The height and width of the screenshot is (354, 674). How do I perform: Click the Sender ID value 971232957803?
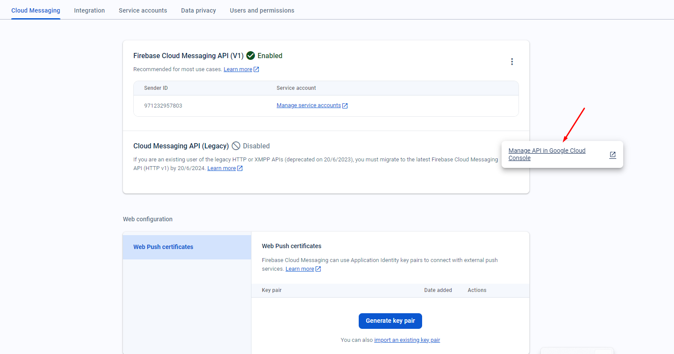click(x=163, y=106)
